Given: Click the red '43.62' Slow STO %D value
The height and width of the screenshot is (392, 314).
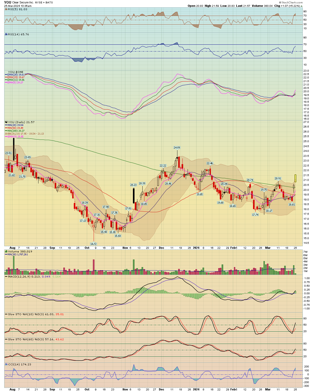Looking at the screenshot, I should (60, 339).
